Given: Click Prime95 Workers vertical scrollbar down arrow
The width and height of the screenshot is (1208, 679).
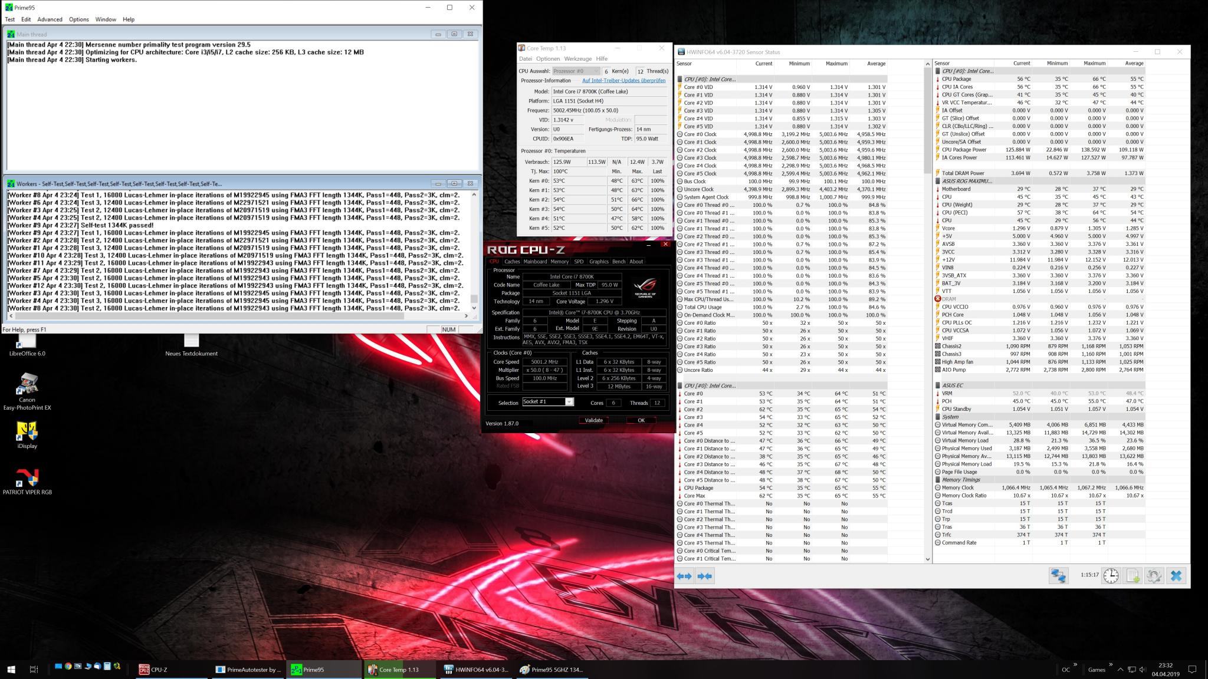Looking at the screenshot, I should point(474,308).
